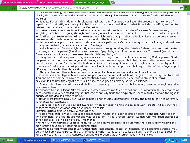The height and width of the screenshot is (143, 190).
Task: Close the Meditation & Trading tab
Action: coord(107,2)
